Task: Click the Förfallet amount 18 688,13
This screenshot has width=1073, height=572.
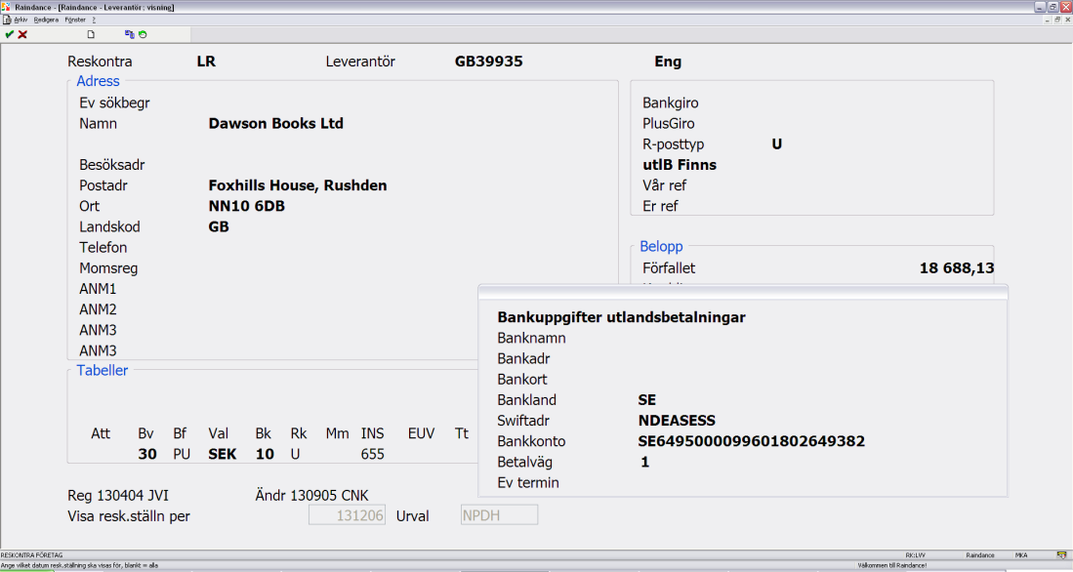Action: [957, 268]
